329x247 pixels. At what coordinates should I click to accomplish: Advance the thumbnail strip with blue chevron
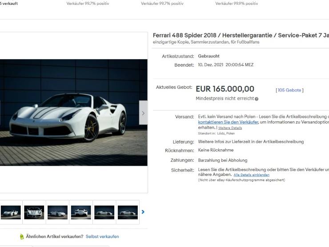point(143,212)
